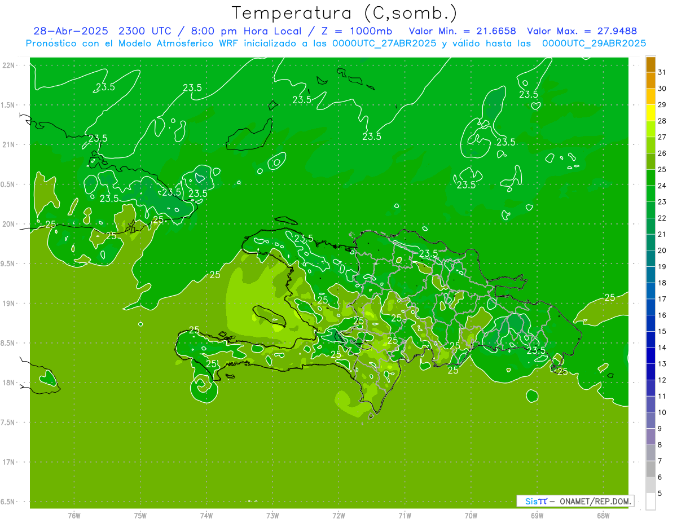This screenshot has width=677, height=523.
Task: Select the "73W" longitude label
Action: tap(272, 515)
